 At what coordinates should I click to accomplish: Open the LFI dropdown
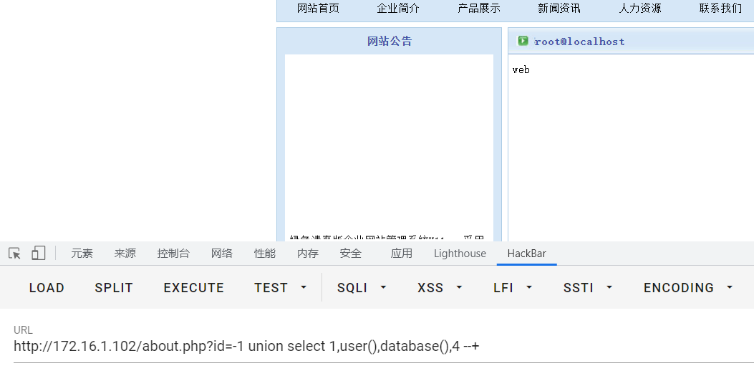(x=513, y=288)
